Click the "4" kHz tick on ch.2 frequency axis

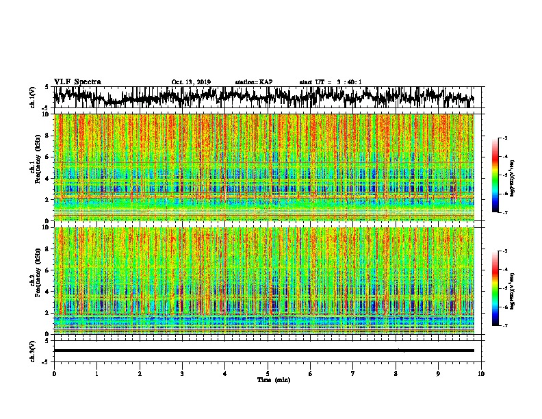[x=47, y=292]
